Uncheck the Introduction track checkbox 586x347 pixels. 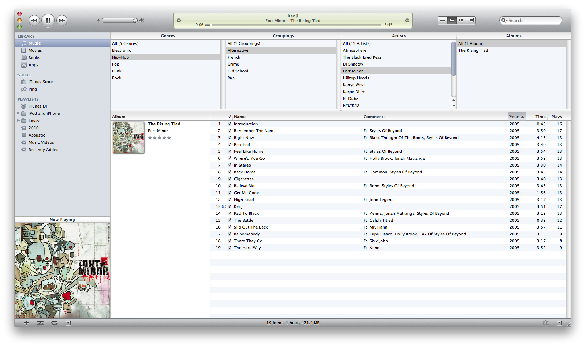pos(230,124)
